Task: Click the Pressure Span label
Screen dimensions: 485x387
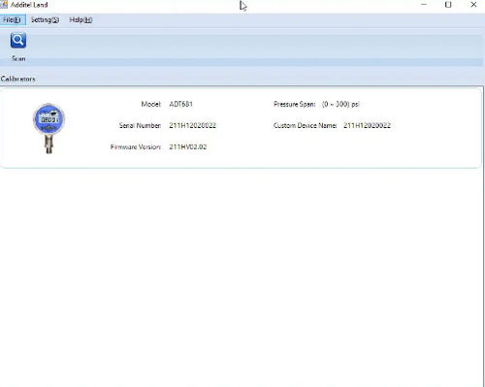Action: 294,104
